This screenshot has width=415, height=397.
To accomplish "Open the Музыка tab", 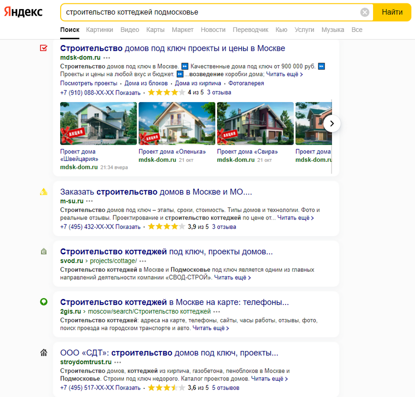I will coord(333,29).
